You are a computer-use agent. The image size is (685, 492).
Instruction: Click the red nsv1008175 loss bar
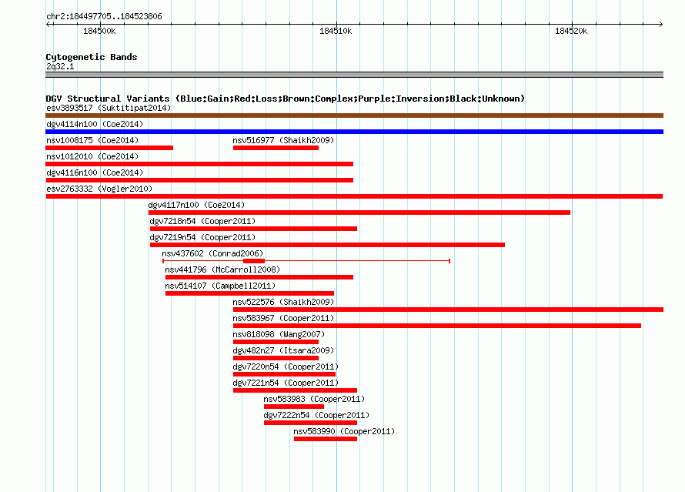click(x=109, y=148)
